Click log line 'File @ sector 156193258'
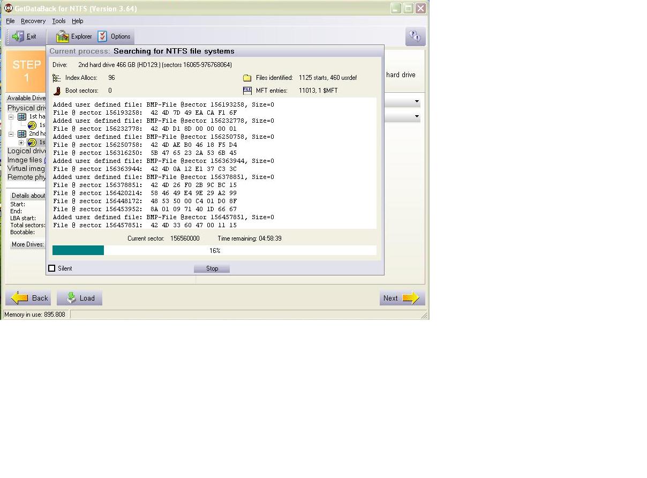This screenshot has height=478, width=647. pyautogui.click(x=145, y=113)
